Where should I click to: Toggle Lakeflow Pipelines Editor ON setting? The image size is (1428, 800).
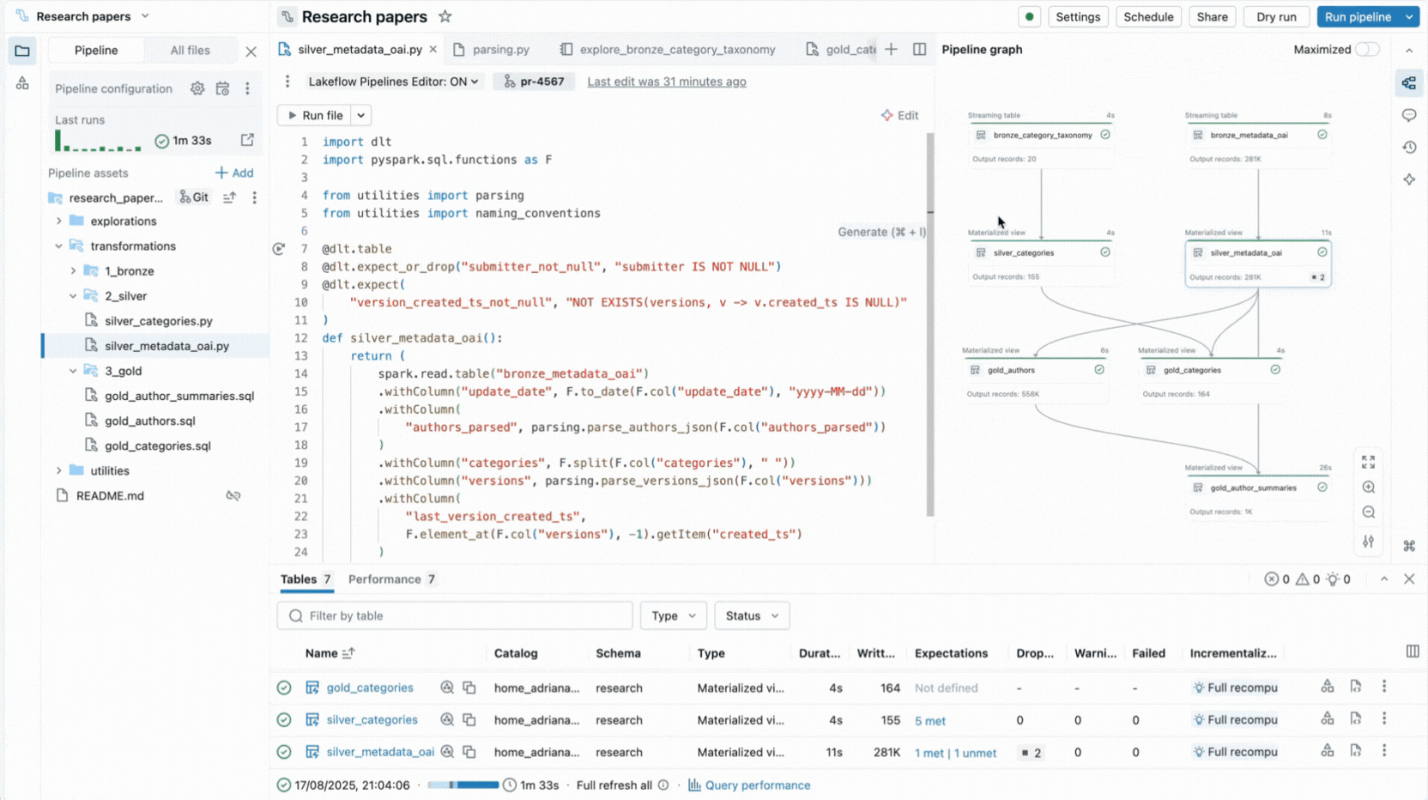point(393,82)
